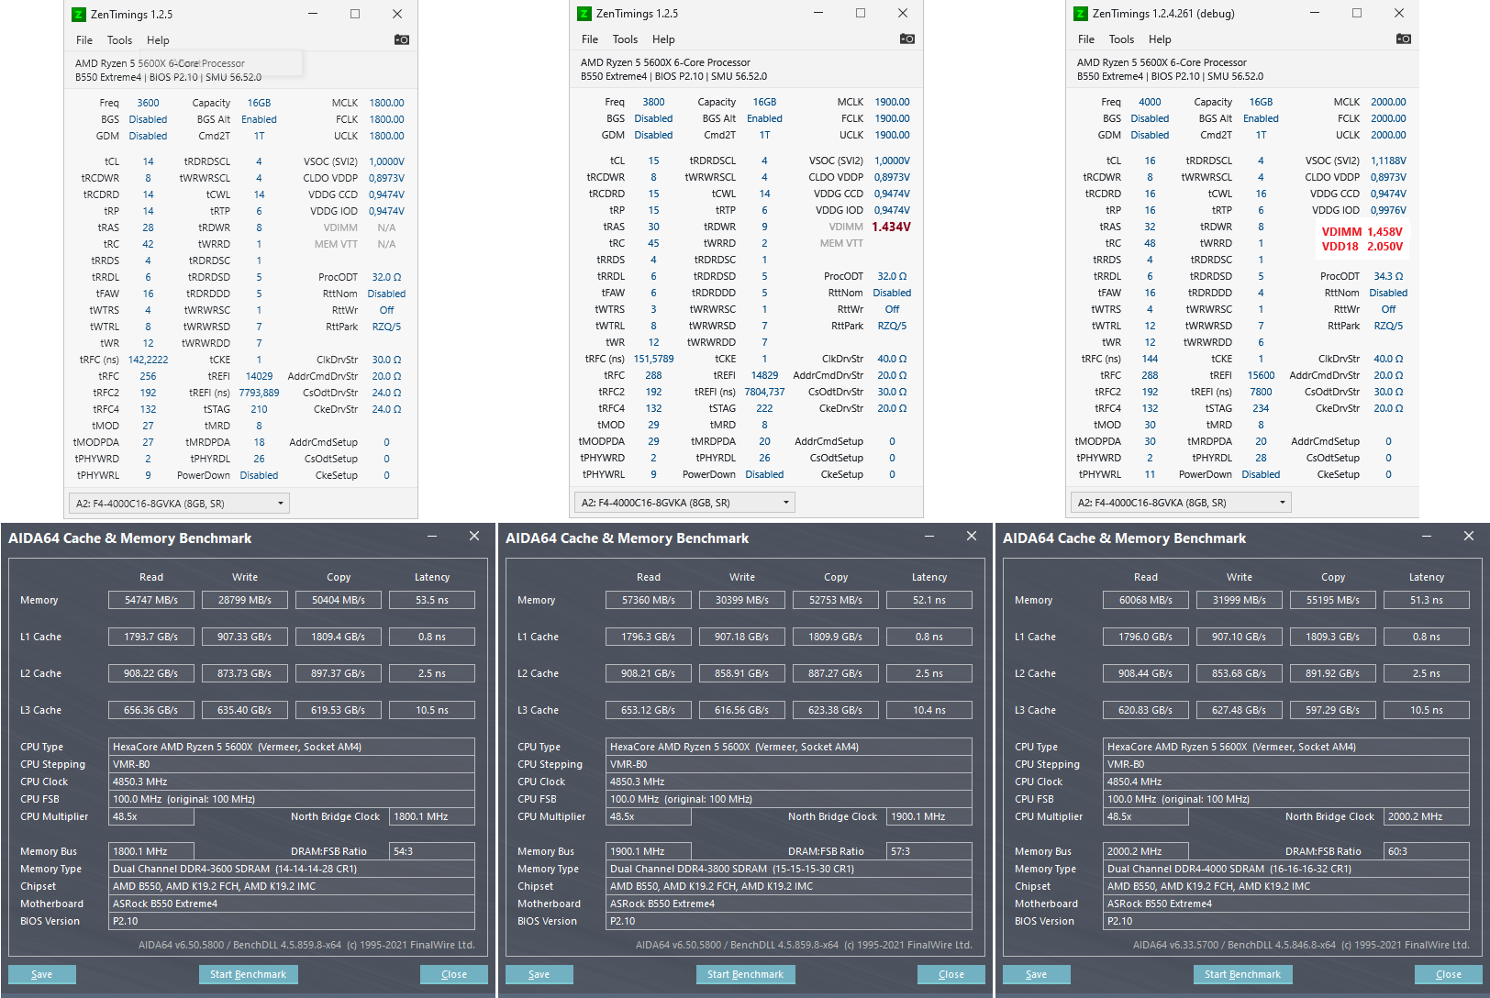Click the DRAM:FSB Ratio field showing 57:3
This screenshot has height=998, width=1490.
[929, 851]
